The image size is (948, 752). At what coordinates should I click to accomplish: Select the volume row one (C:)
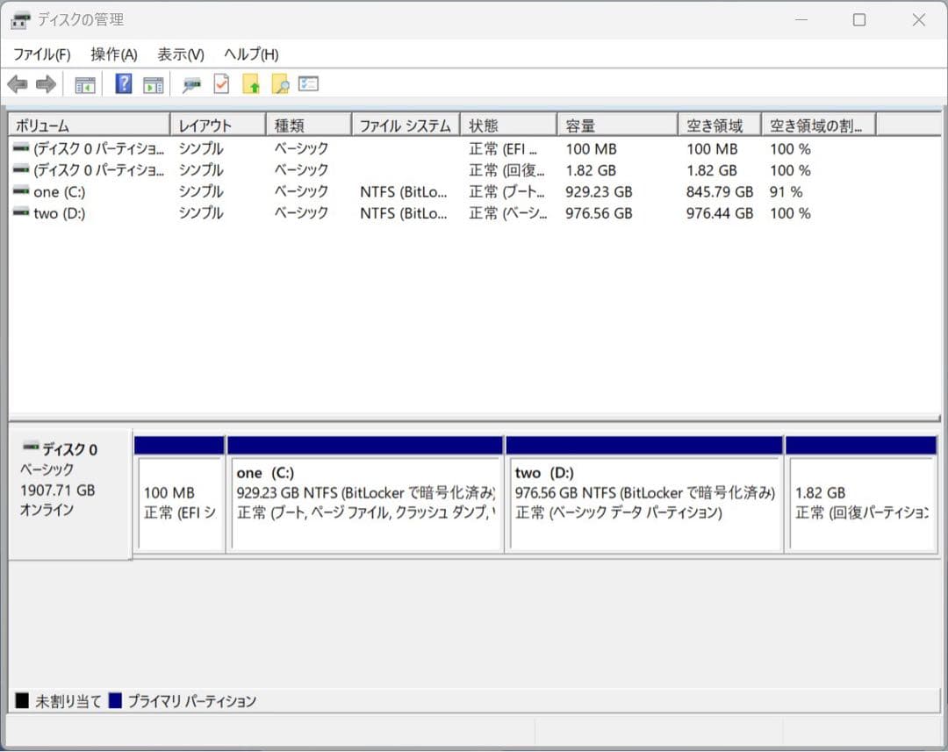[88, 191]
